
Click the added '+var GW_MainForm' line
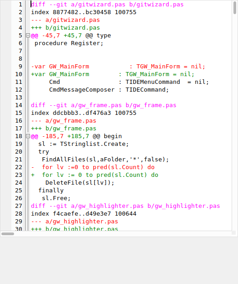(112, 74)
